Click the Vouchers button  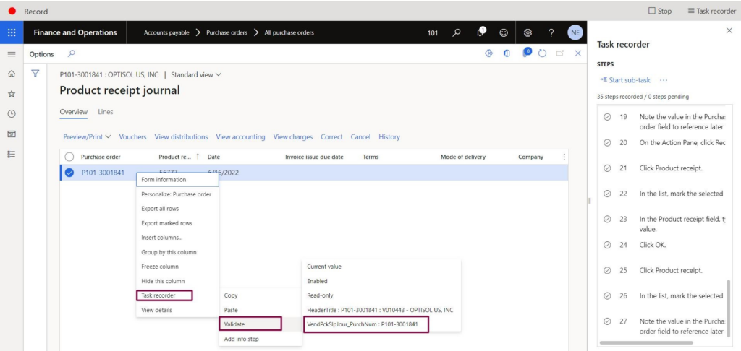(x=133, y=136)
